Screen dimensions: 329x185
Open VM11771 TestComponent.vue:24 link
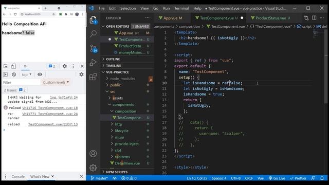pyautogui.click(x=50, y=114)
